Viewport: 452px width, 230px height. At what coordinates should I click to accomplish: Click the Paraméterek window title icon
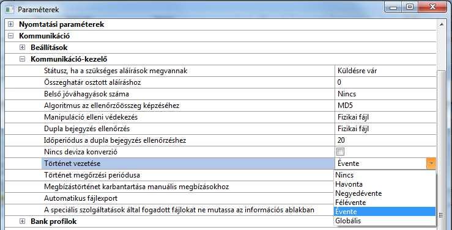pos(10,10)
